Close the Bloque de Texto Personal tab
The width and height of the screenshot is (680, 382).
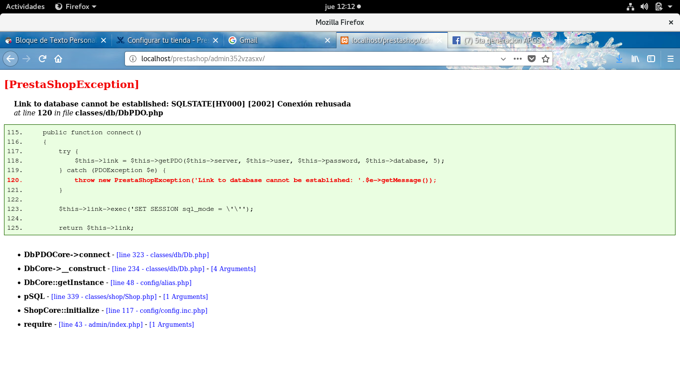(104, 40)
